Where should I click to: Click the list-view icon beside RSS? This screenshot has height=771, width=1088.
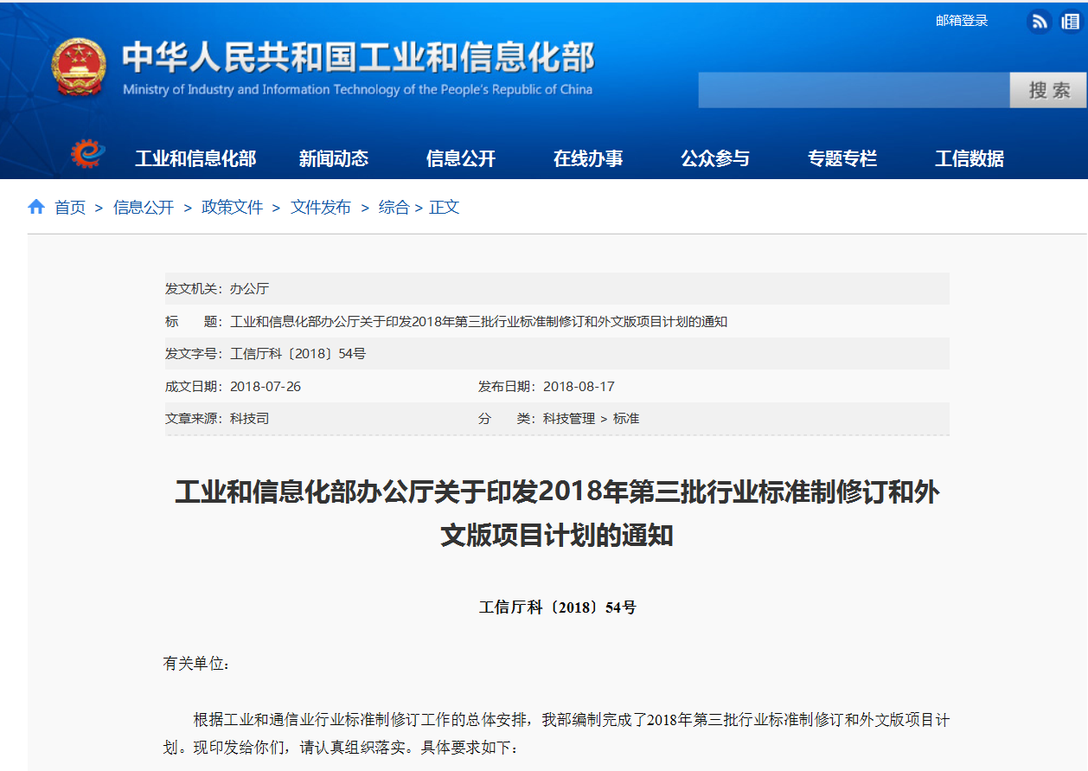point(1071,22)
